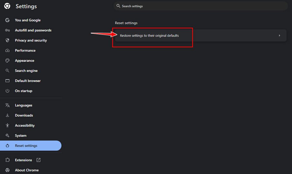
Task: Click the Chrome logo beside Settings title
Action: coord(7,6)
